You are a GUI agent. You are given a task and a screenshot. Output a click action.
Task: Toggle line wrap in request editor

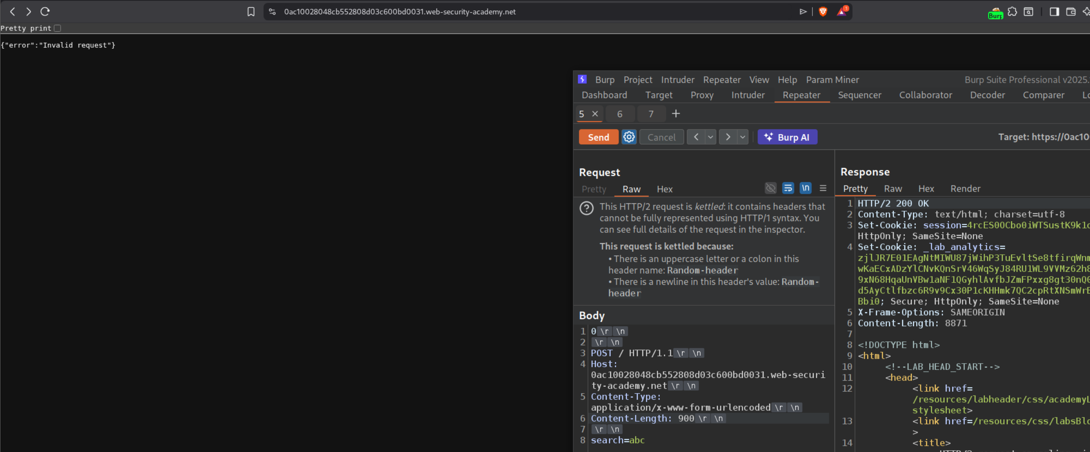788,188
